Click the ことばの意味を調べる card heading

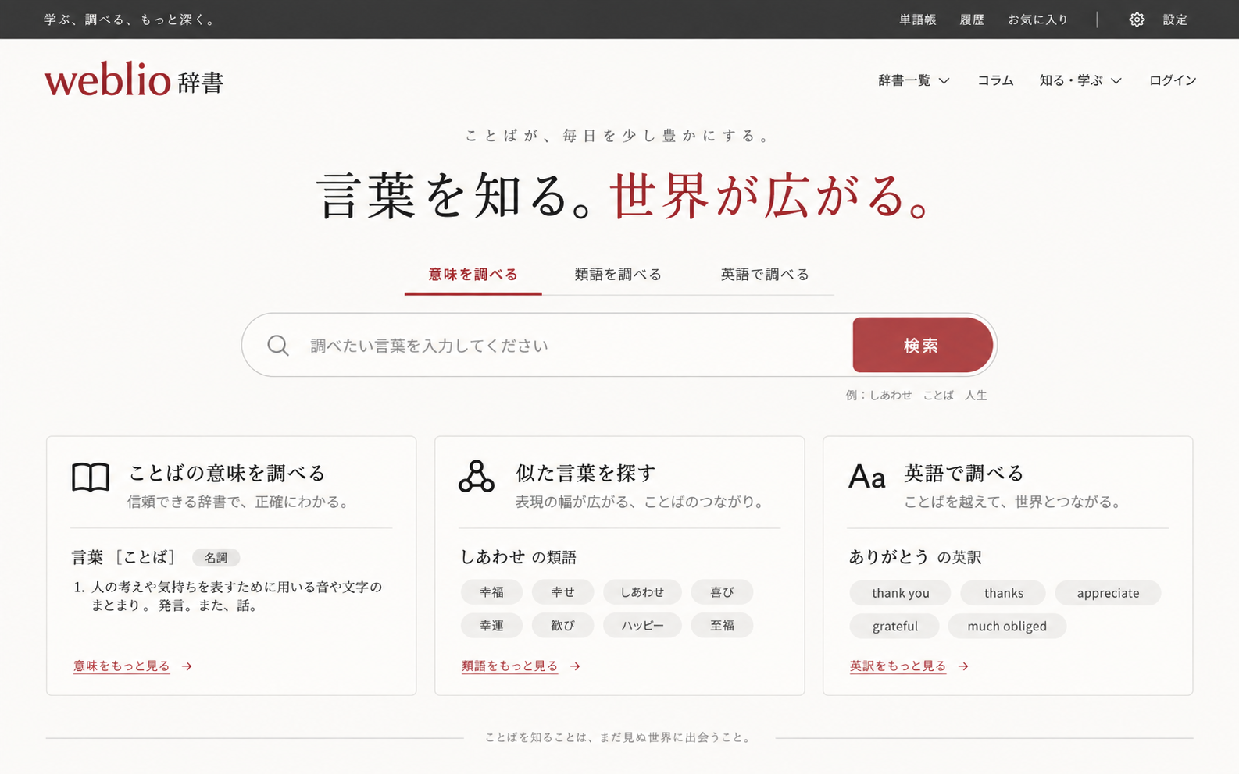[227, 473]
